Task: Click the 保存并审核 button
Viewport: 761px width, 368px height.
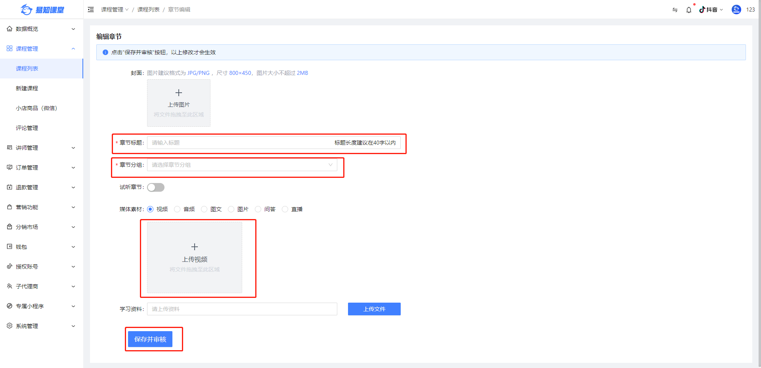Action: pos(150,339)
